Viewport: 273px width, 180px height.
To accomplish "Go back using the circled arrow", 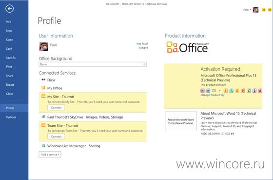I will (x=9, y=9).
